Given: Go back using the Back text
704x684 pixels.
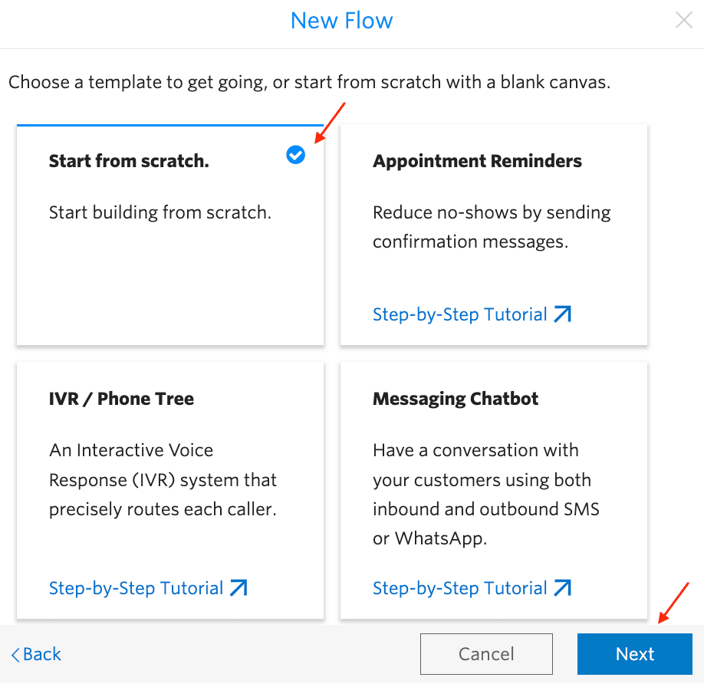Looking at the screenshot, I should point(42,654).
